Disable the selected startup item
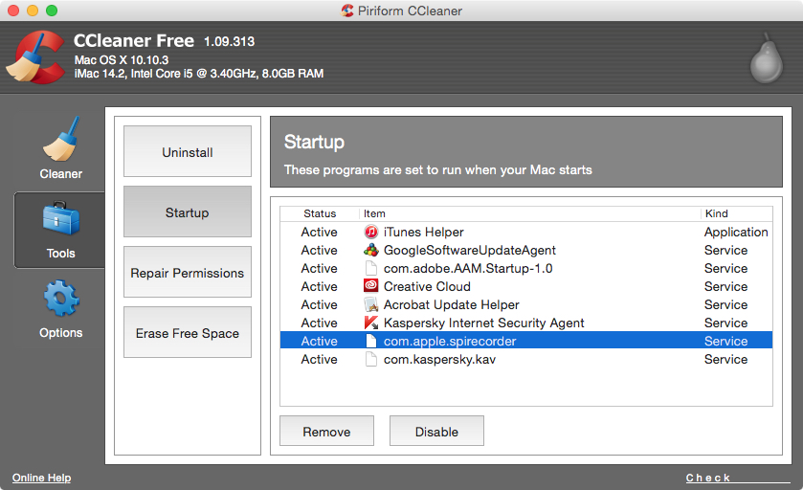803x490 pixels. (436, 431)
